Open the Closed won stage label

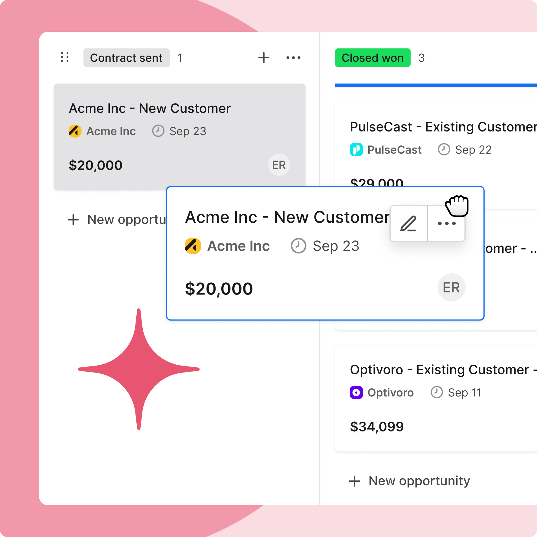373,57
